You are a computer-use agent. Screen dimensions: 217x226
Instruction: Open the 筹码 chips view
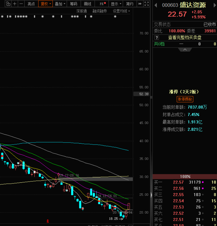[x=74, y=4]
